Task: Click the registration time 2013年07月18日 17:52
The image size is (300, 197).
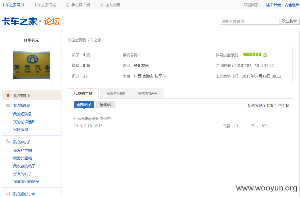Action: [254, 65]
